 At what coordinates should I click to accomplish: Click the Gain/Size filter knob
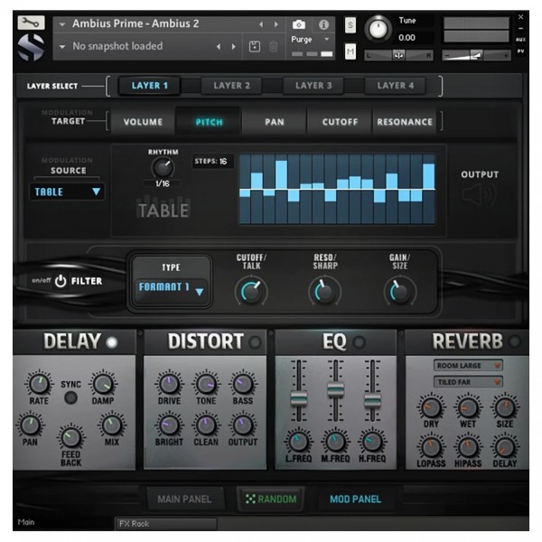[x=399, y=291]
